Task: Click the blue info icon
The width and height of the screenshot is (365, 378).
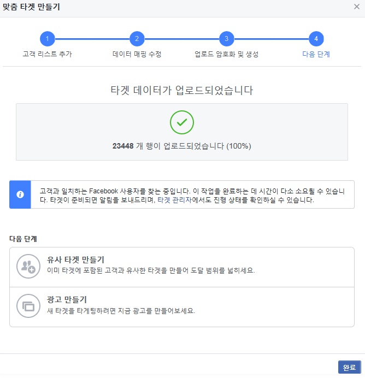Action: (20, 194)
